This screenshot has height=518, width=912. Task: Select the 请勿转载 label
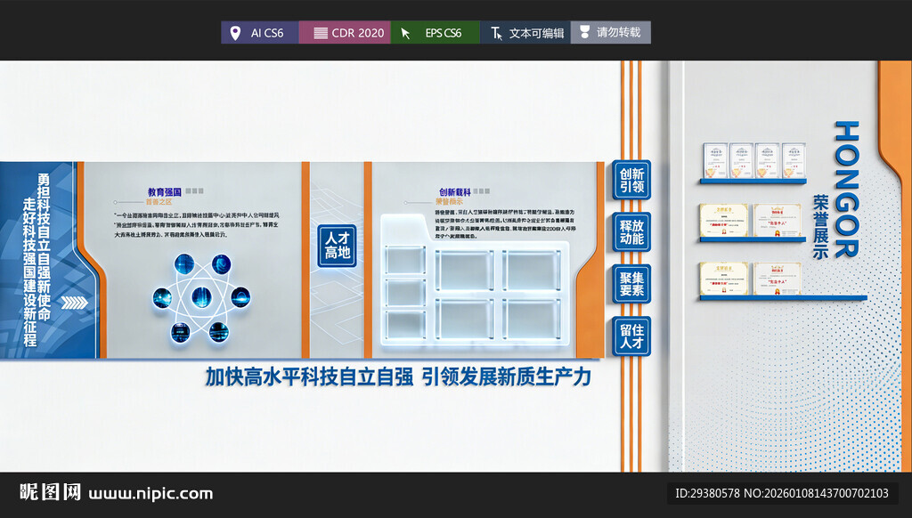coord(618,32)
